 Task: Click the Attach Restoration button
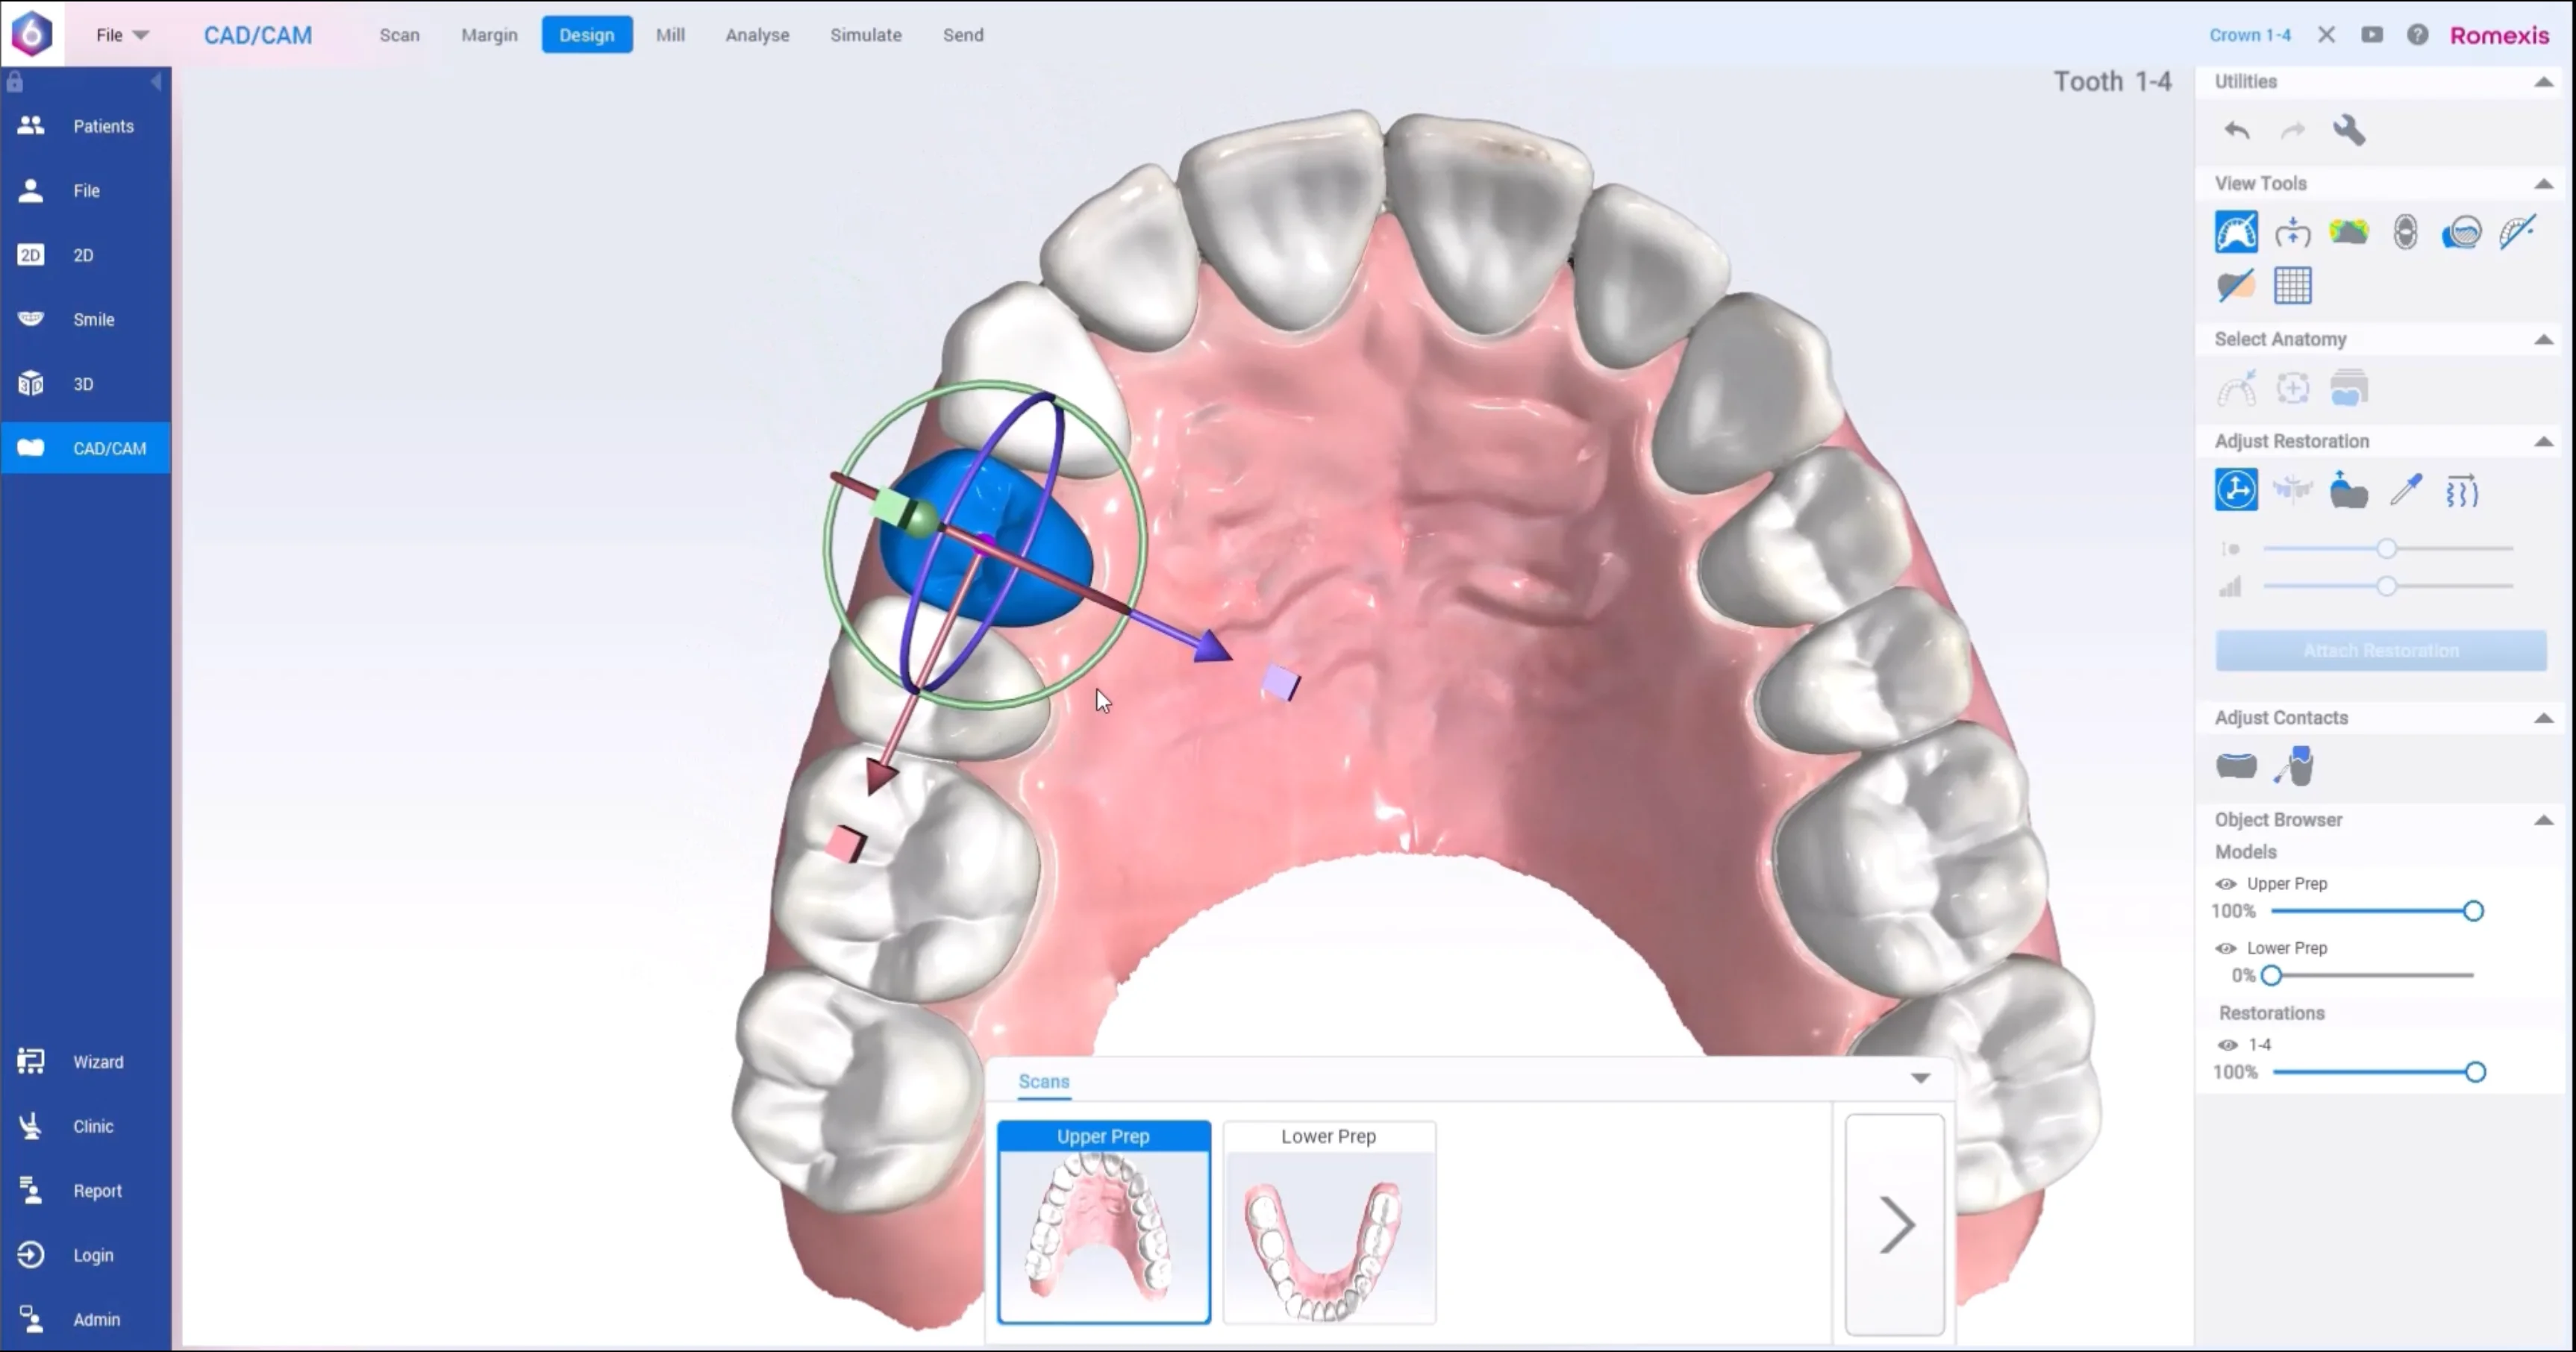[x=2381, y=650]
